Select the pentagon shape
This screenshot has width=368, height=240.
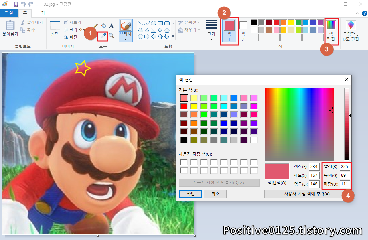pyautogui.click(x=167, y=30)
